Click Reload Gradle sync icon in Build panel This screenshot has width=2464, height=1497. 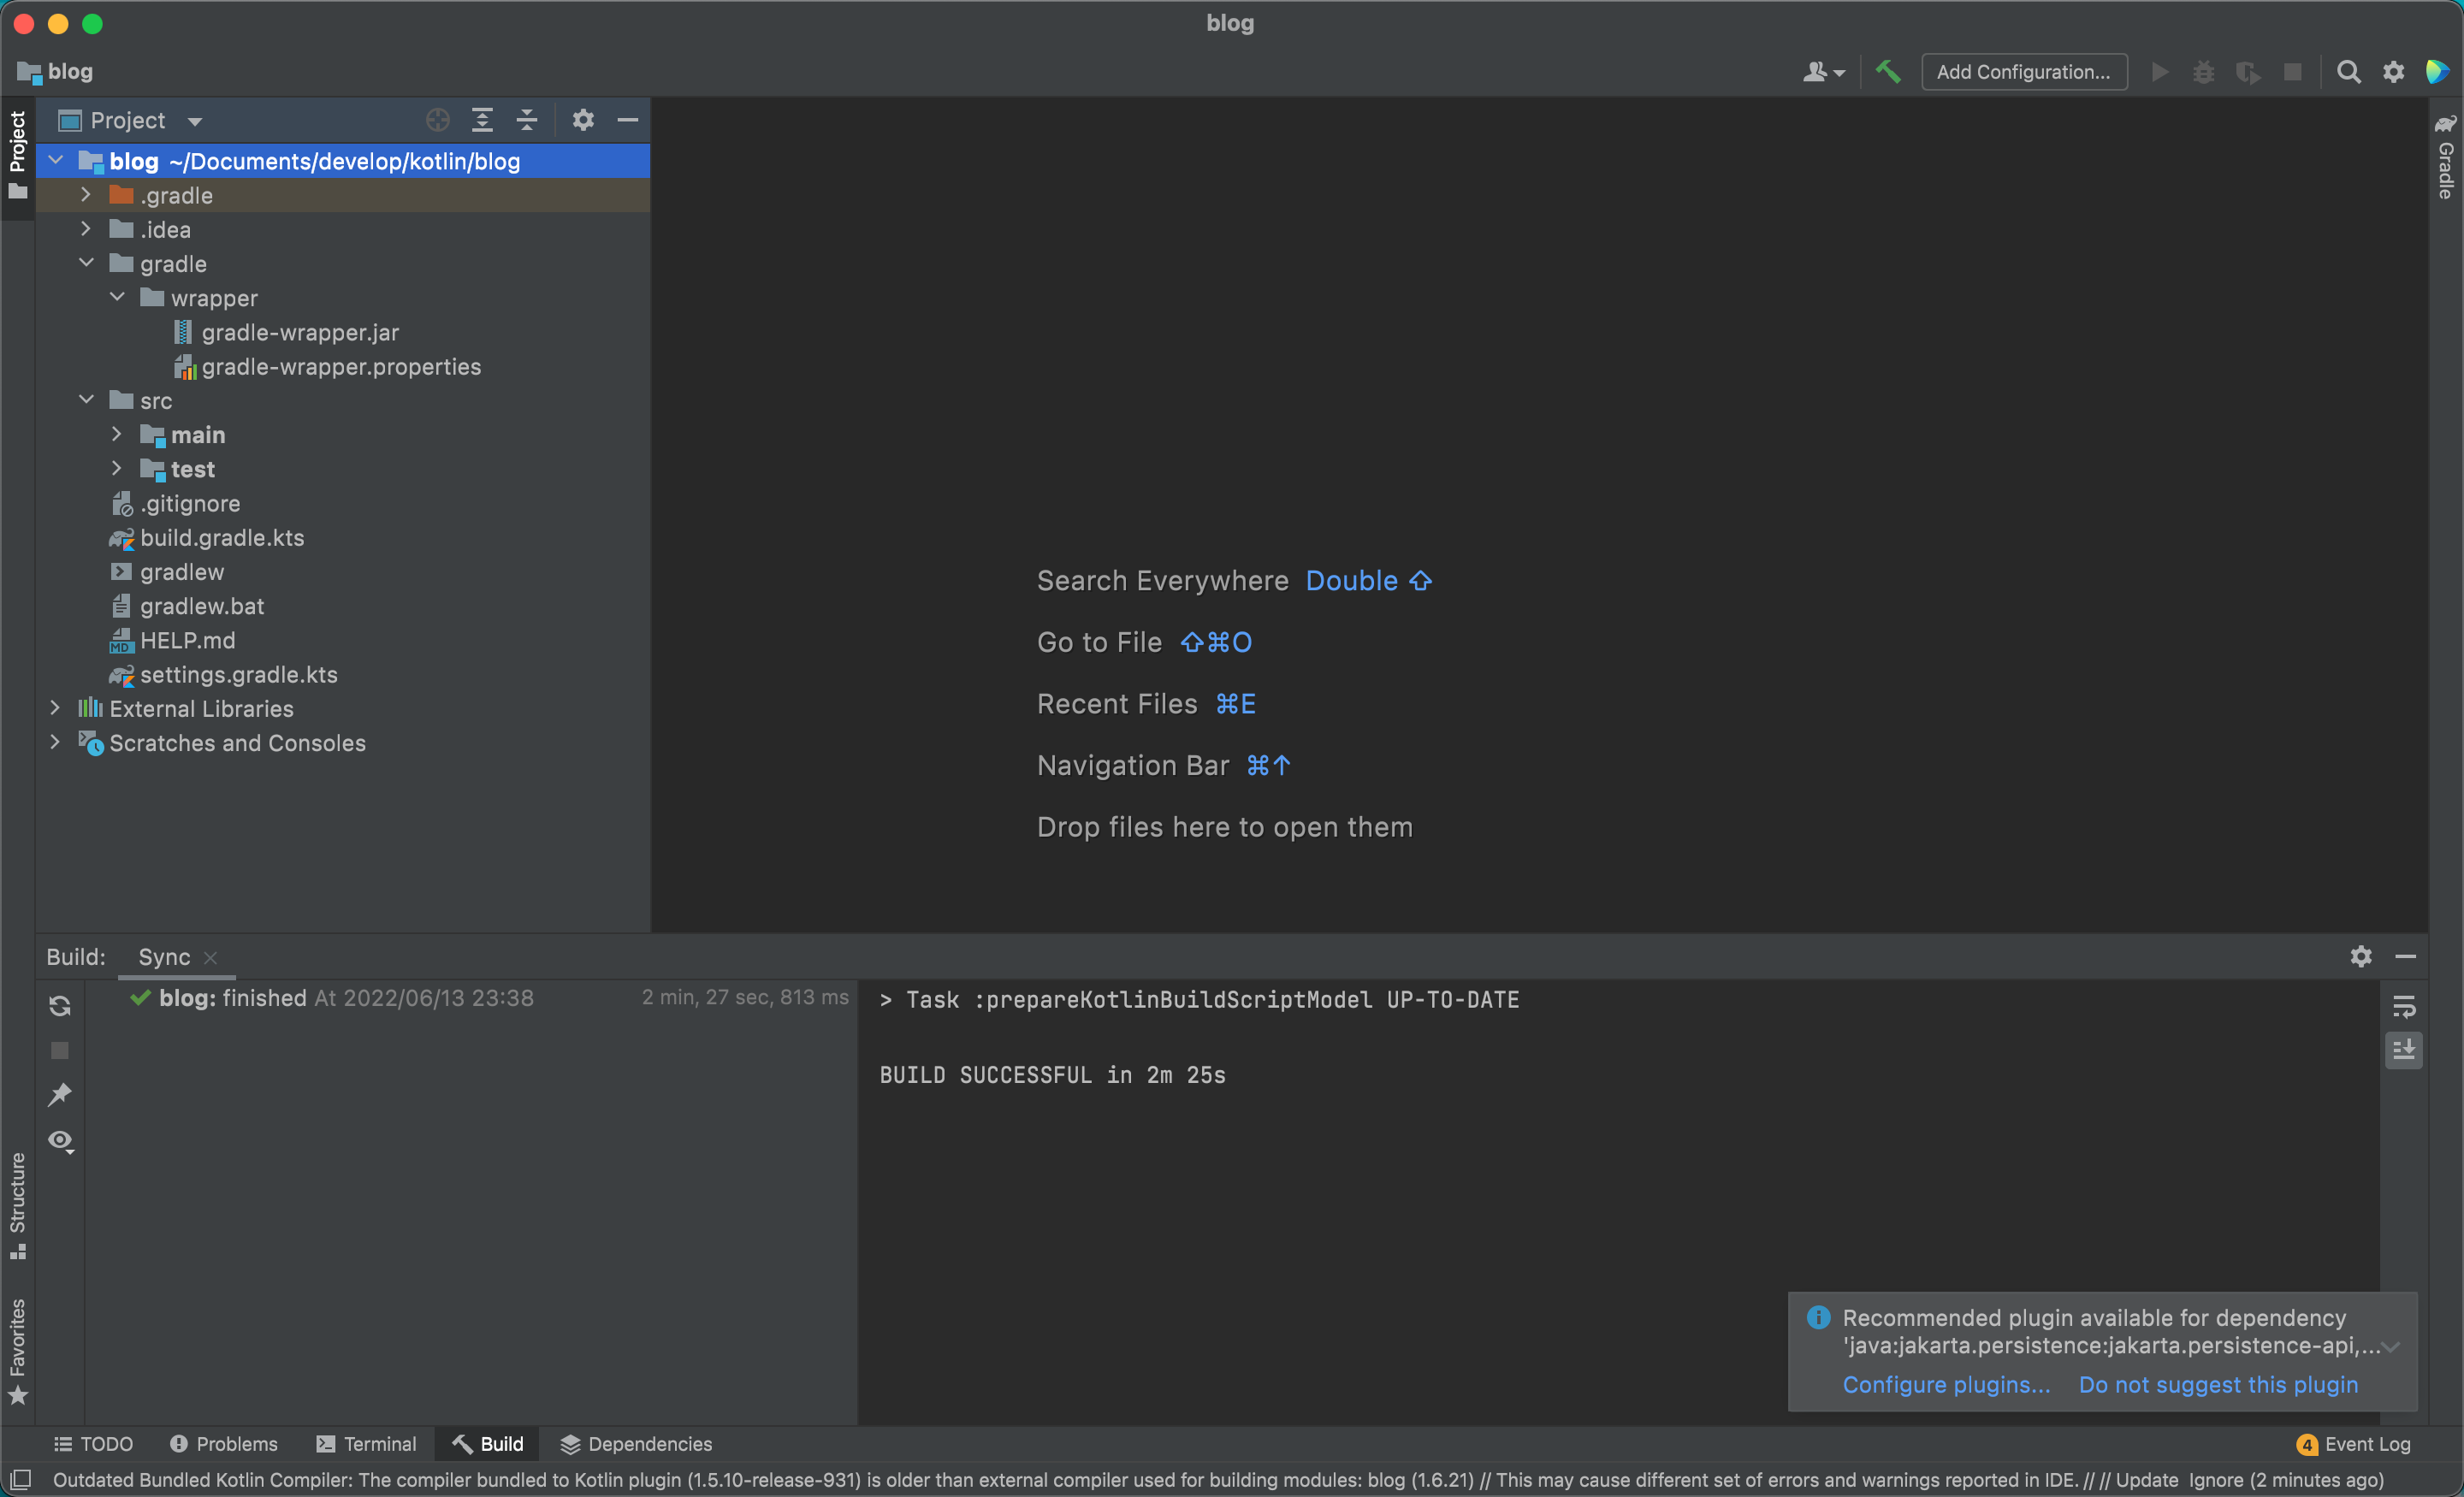coord(60,1005)
